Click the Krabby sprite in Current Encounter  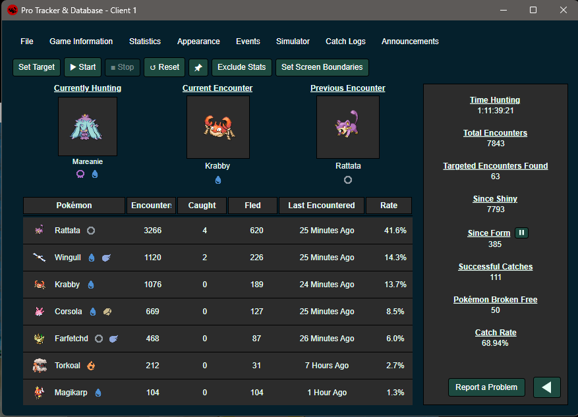pos(218,127)
